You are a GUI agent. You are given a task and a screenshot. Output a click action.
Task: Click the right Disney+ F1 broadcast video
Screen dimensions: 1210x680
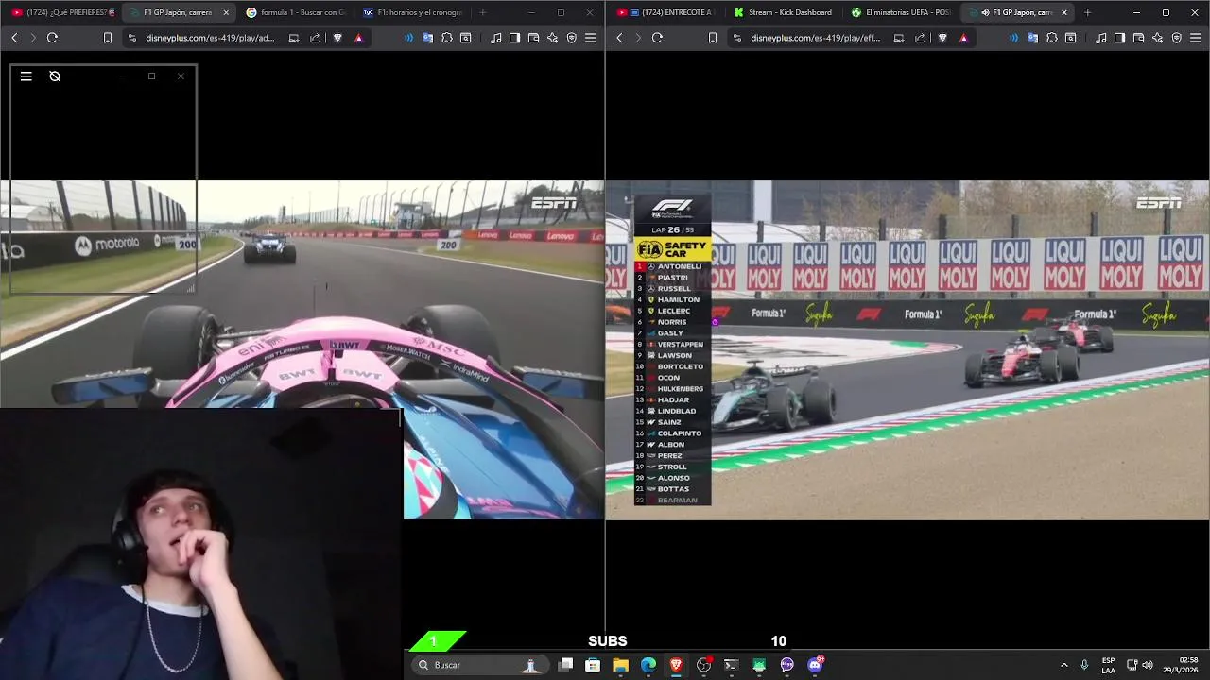coord(907,350)
